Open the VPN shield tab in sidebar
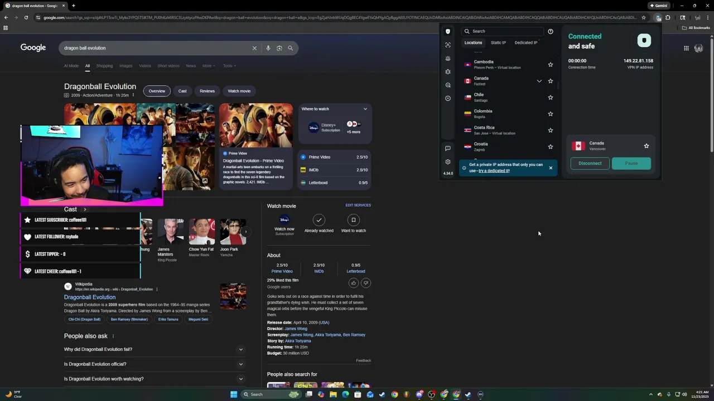This screenshot has height=401, width=714. [x=448, y=32]
